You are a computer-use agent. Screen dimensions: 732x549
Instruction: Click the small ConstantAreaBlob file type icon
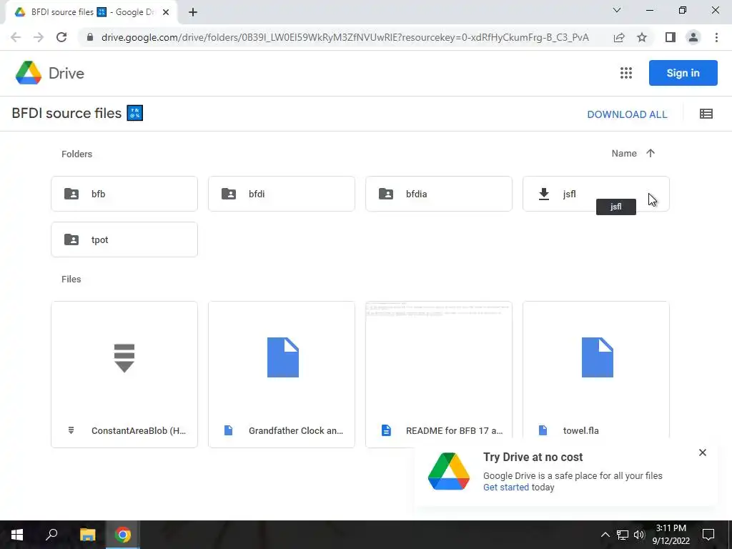coord(71,430)
